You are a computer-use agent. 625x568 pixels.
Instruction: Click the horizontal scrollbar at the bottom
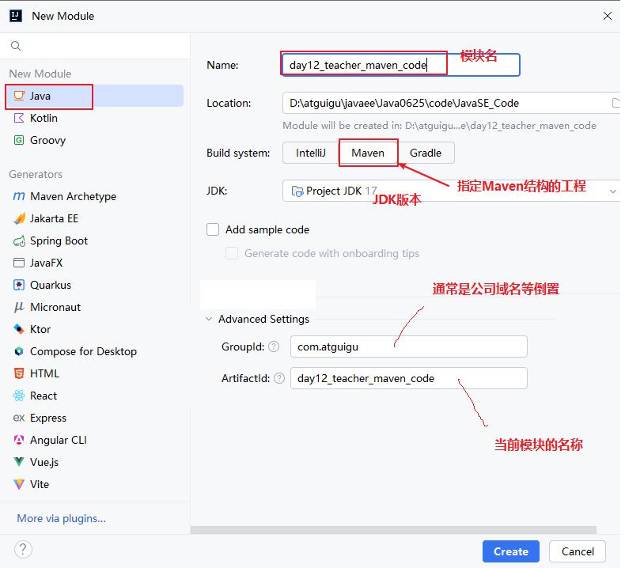pos(393,530)
